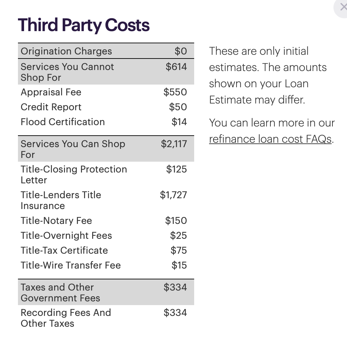The width and height of the screenshot is (347, 345).
Task: Click the $2,117 shoppable services total
Action: tap(174, 144)
